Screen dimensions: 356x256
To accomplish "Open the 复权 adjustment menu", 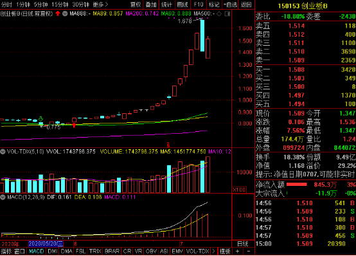I will point(136,5).
